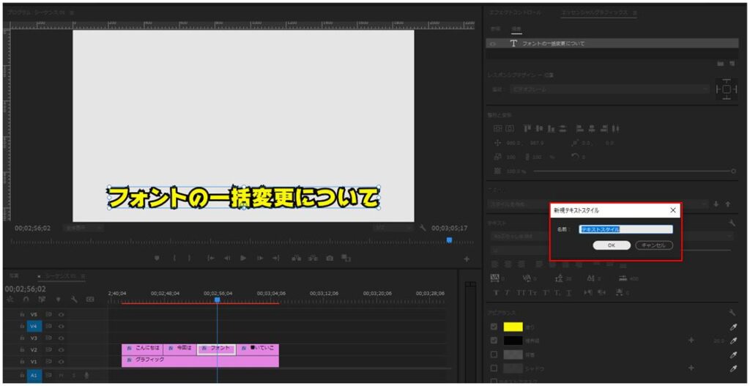The width and height of the screenshot is (750, 386).
Task: Click OK in the new text style dialog
Action: [611, 245]
